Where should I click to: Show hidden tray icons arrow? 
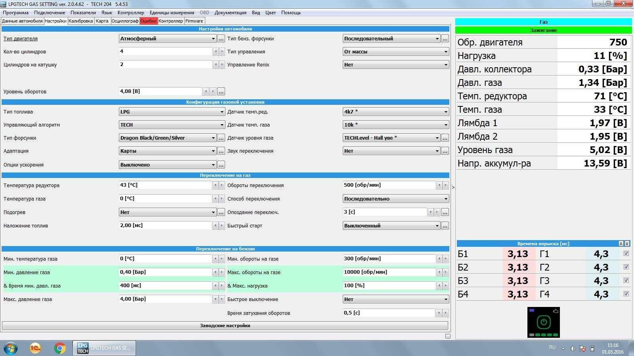[563, 348]
